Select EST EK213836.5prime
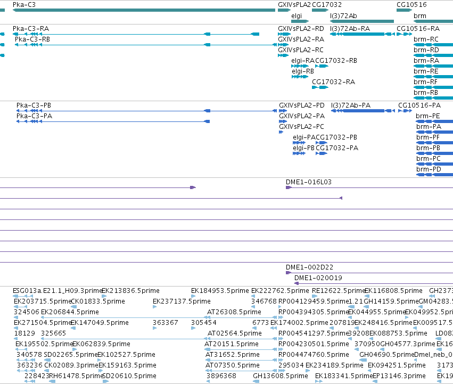Image resolution: width=453 pixels, height=384 pixels. (x=104, y=296)
